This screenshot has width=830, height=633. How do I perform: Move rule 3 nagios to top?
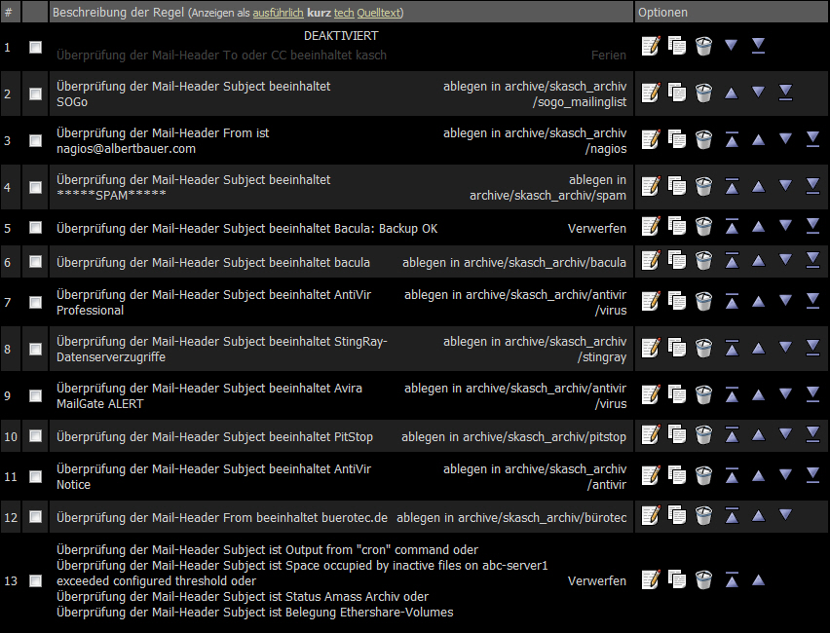(x=732, y=139)
